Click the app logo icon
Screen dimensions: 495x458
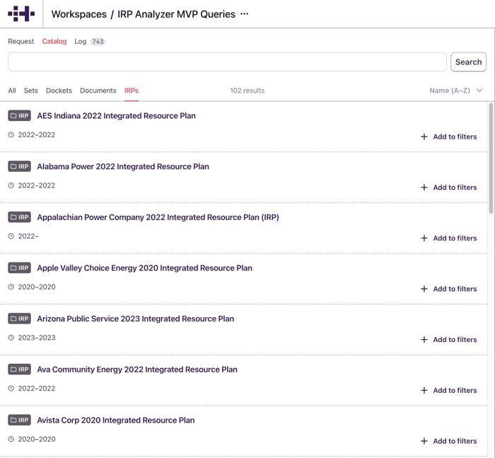pyautogui.click(x=21, y=13)
